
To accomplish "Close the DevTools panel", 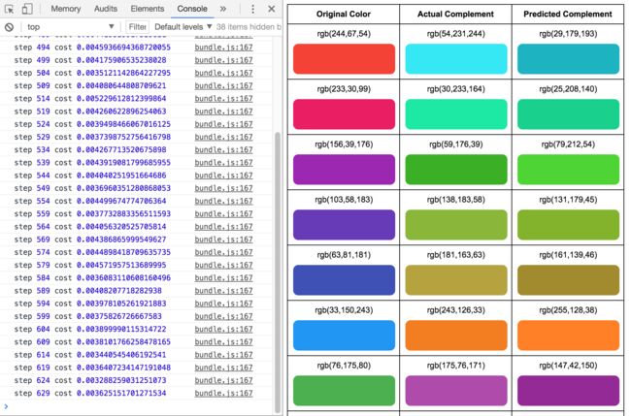I will pos(272,9).
